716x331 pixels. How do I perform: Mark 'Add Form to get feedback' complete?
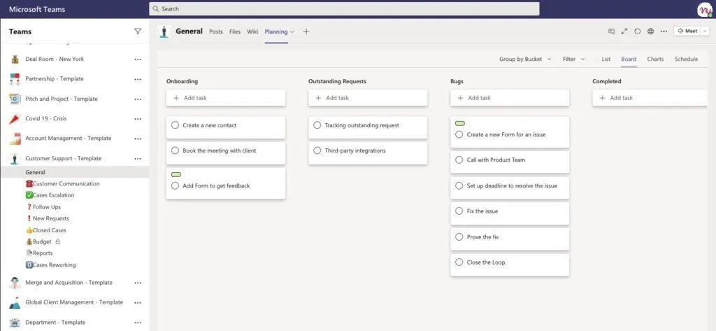tap(175, 185)
